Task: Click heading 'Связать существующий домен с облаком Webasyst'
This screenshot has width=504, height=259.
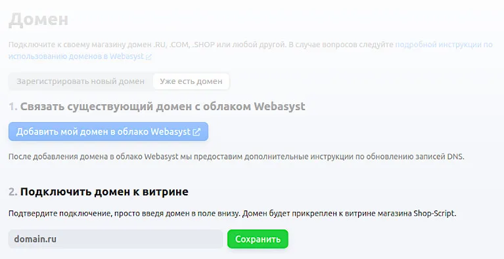Action: point(163,106)
